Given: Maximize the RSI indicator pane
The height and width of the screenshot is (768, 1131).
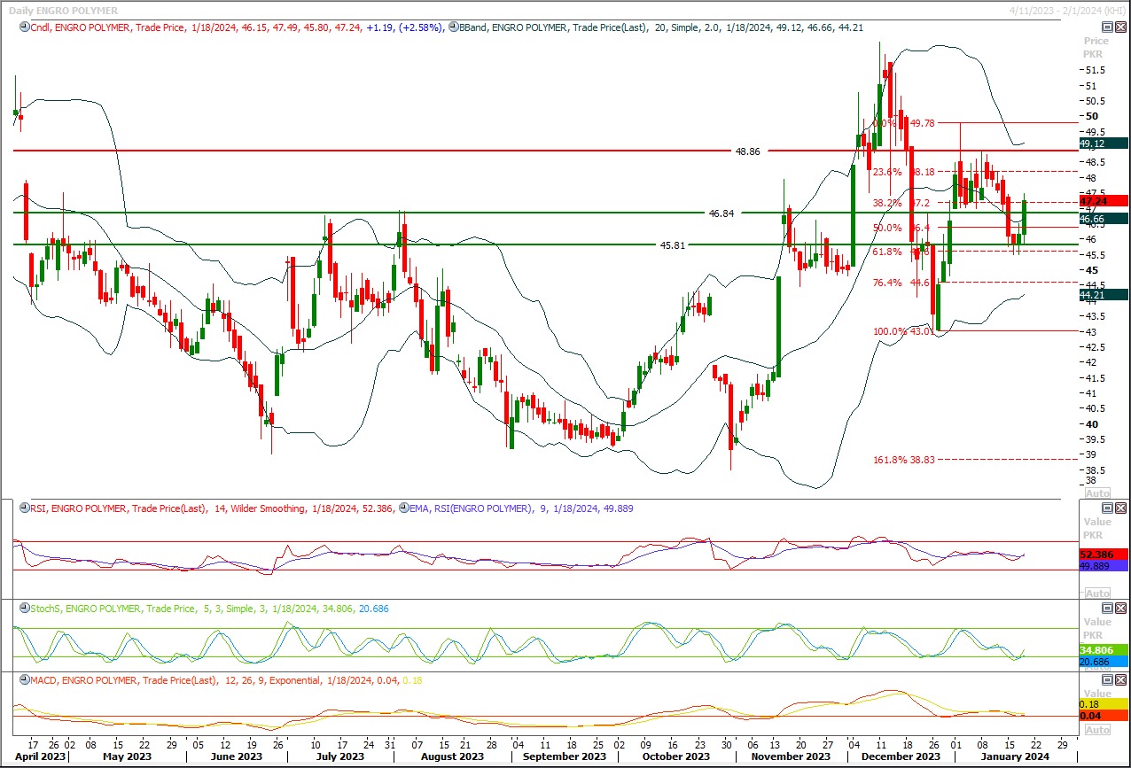Looking at the screenshot, I should pyautogui.click(x=1107, y=508).
